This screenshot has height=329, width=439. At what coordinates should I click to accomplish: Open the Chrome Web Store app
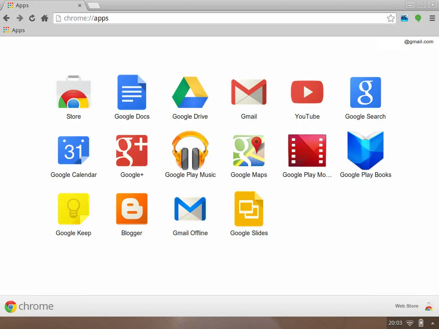pos(73,92)
